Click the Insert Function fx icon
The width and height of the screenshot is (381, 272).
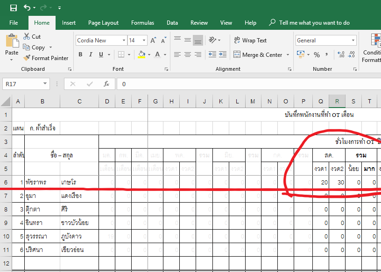coord(106,84)
